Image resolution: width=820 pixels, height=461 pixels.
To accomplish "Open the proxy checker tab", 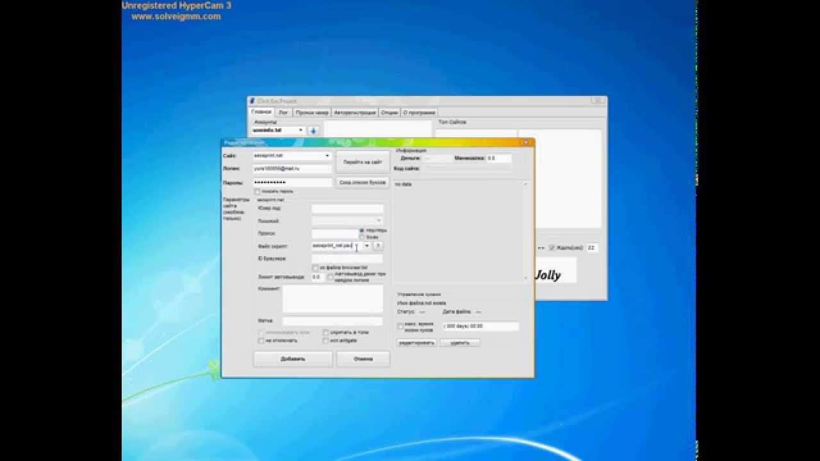I will pos(312,113).
